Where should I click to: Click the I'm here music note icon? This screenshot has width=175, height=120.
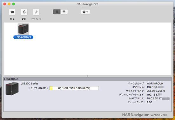(36, 12)
